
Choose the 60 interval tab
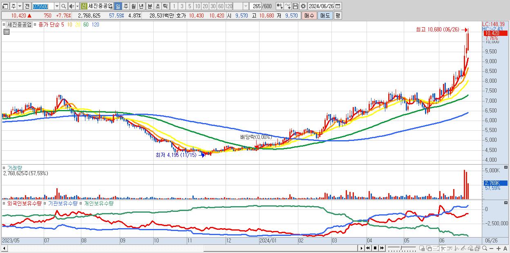click(221, 6)
